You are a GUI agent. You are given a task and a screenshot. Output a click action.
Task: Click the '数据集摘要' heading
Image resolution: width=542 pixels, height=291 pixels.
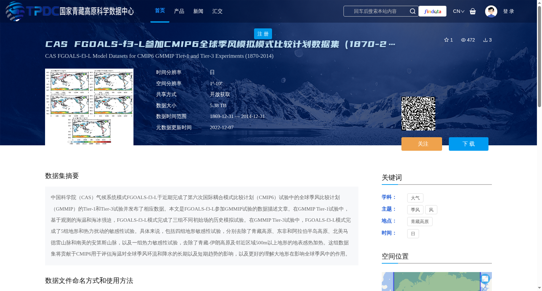click(x=62, y=176)
